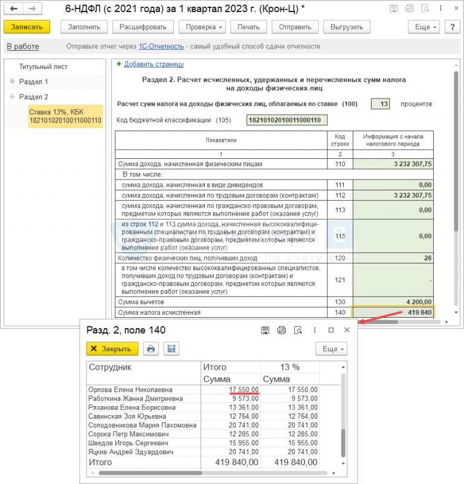Expand the Раздел 1 tree node

click(x=12, y=82)
